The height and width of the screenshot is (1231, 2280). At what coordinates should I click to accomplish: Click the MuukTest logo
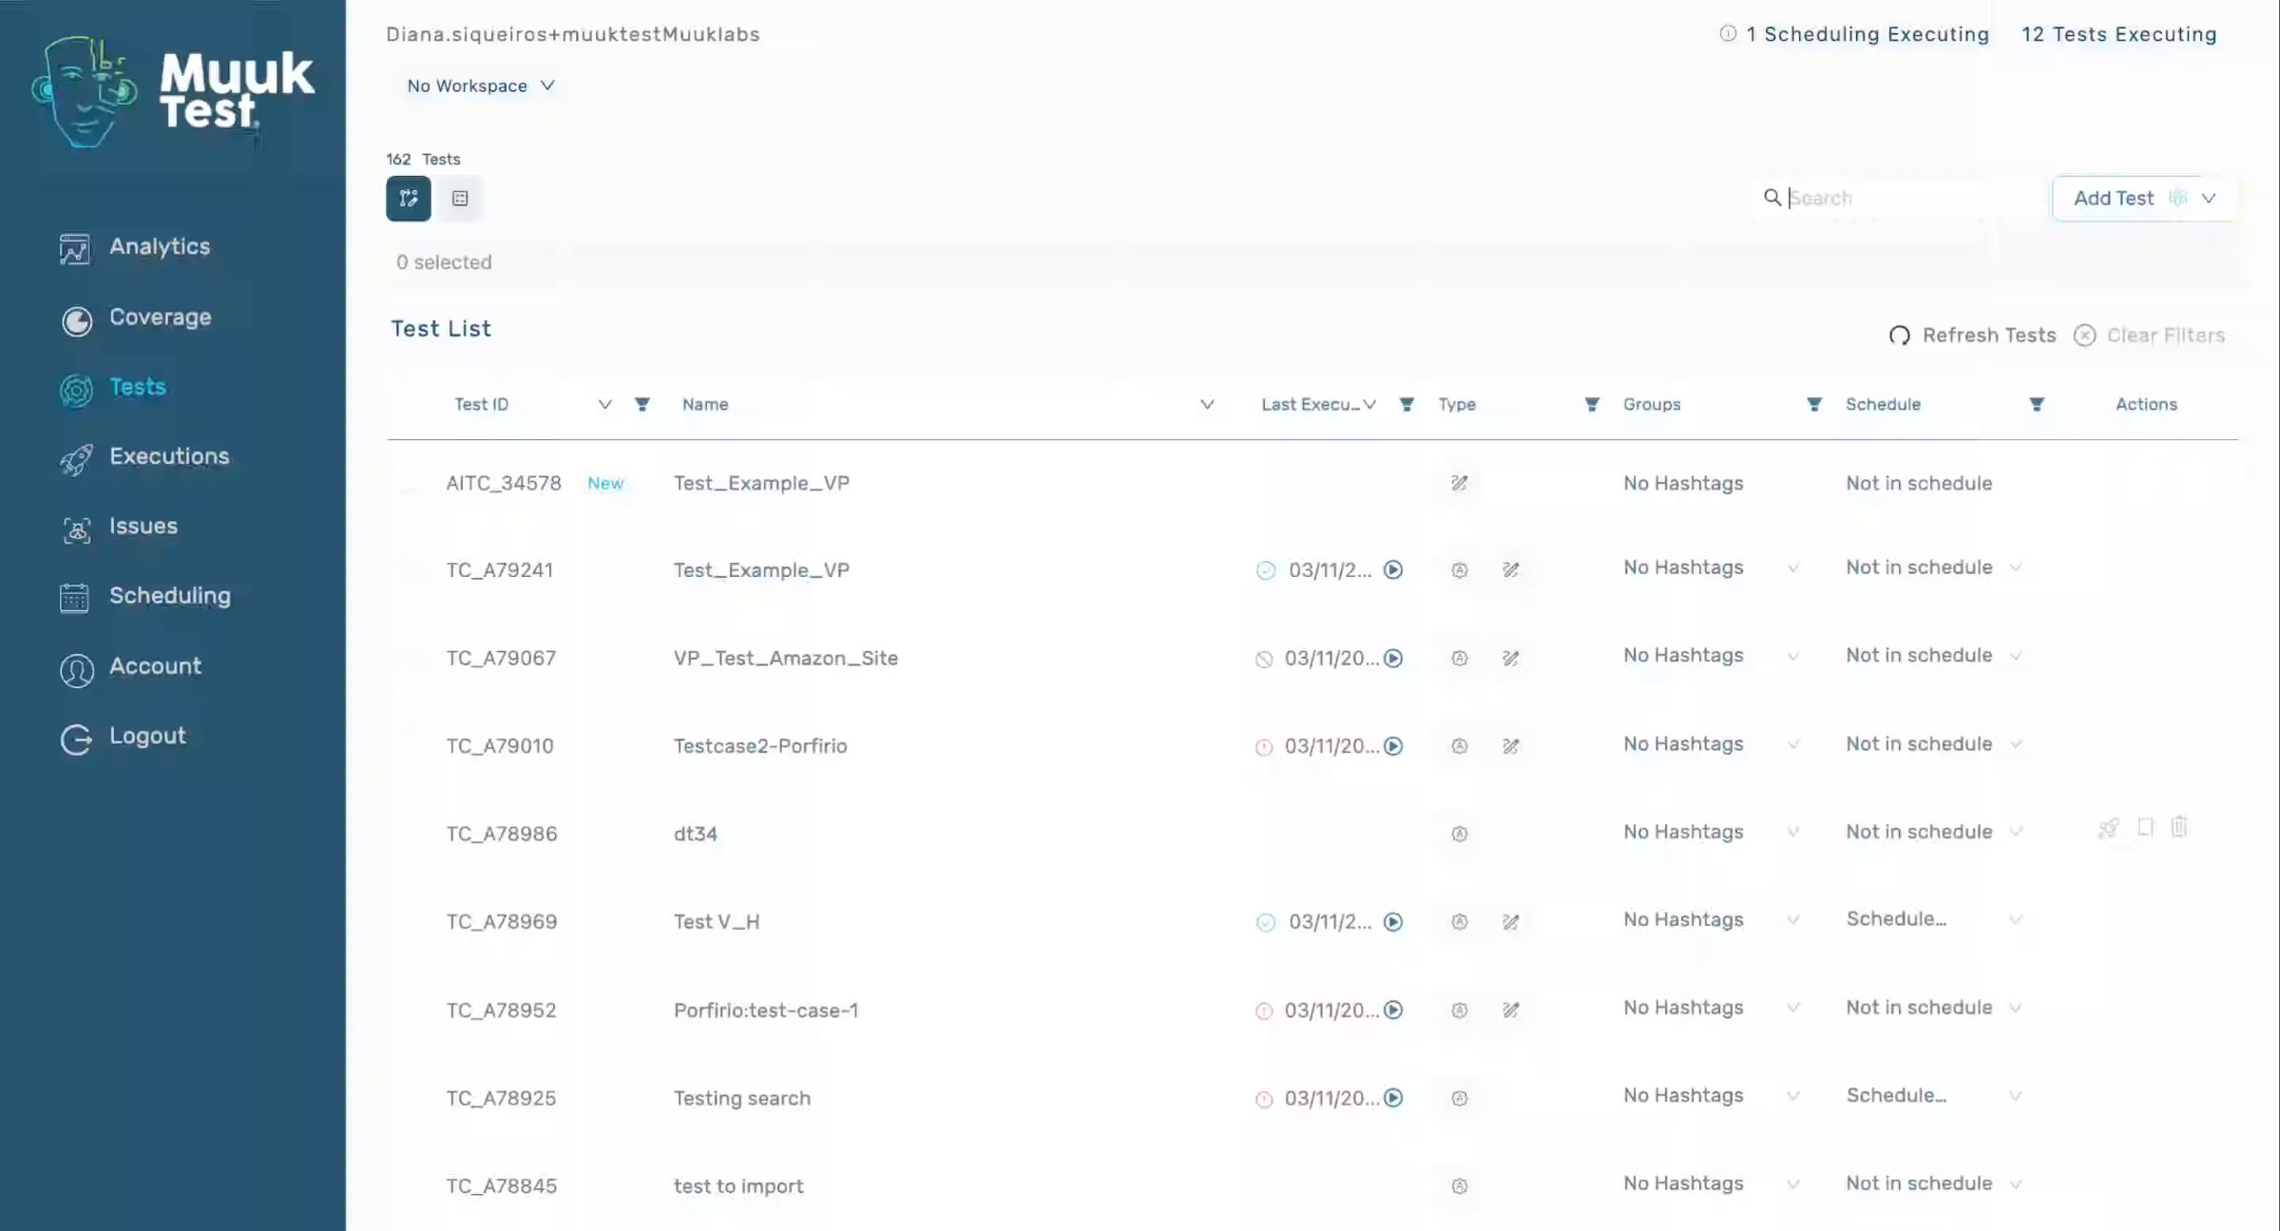173,92
